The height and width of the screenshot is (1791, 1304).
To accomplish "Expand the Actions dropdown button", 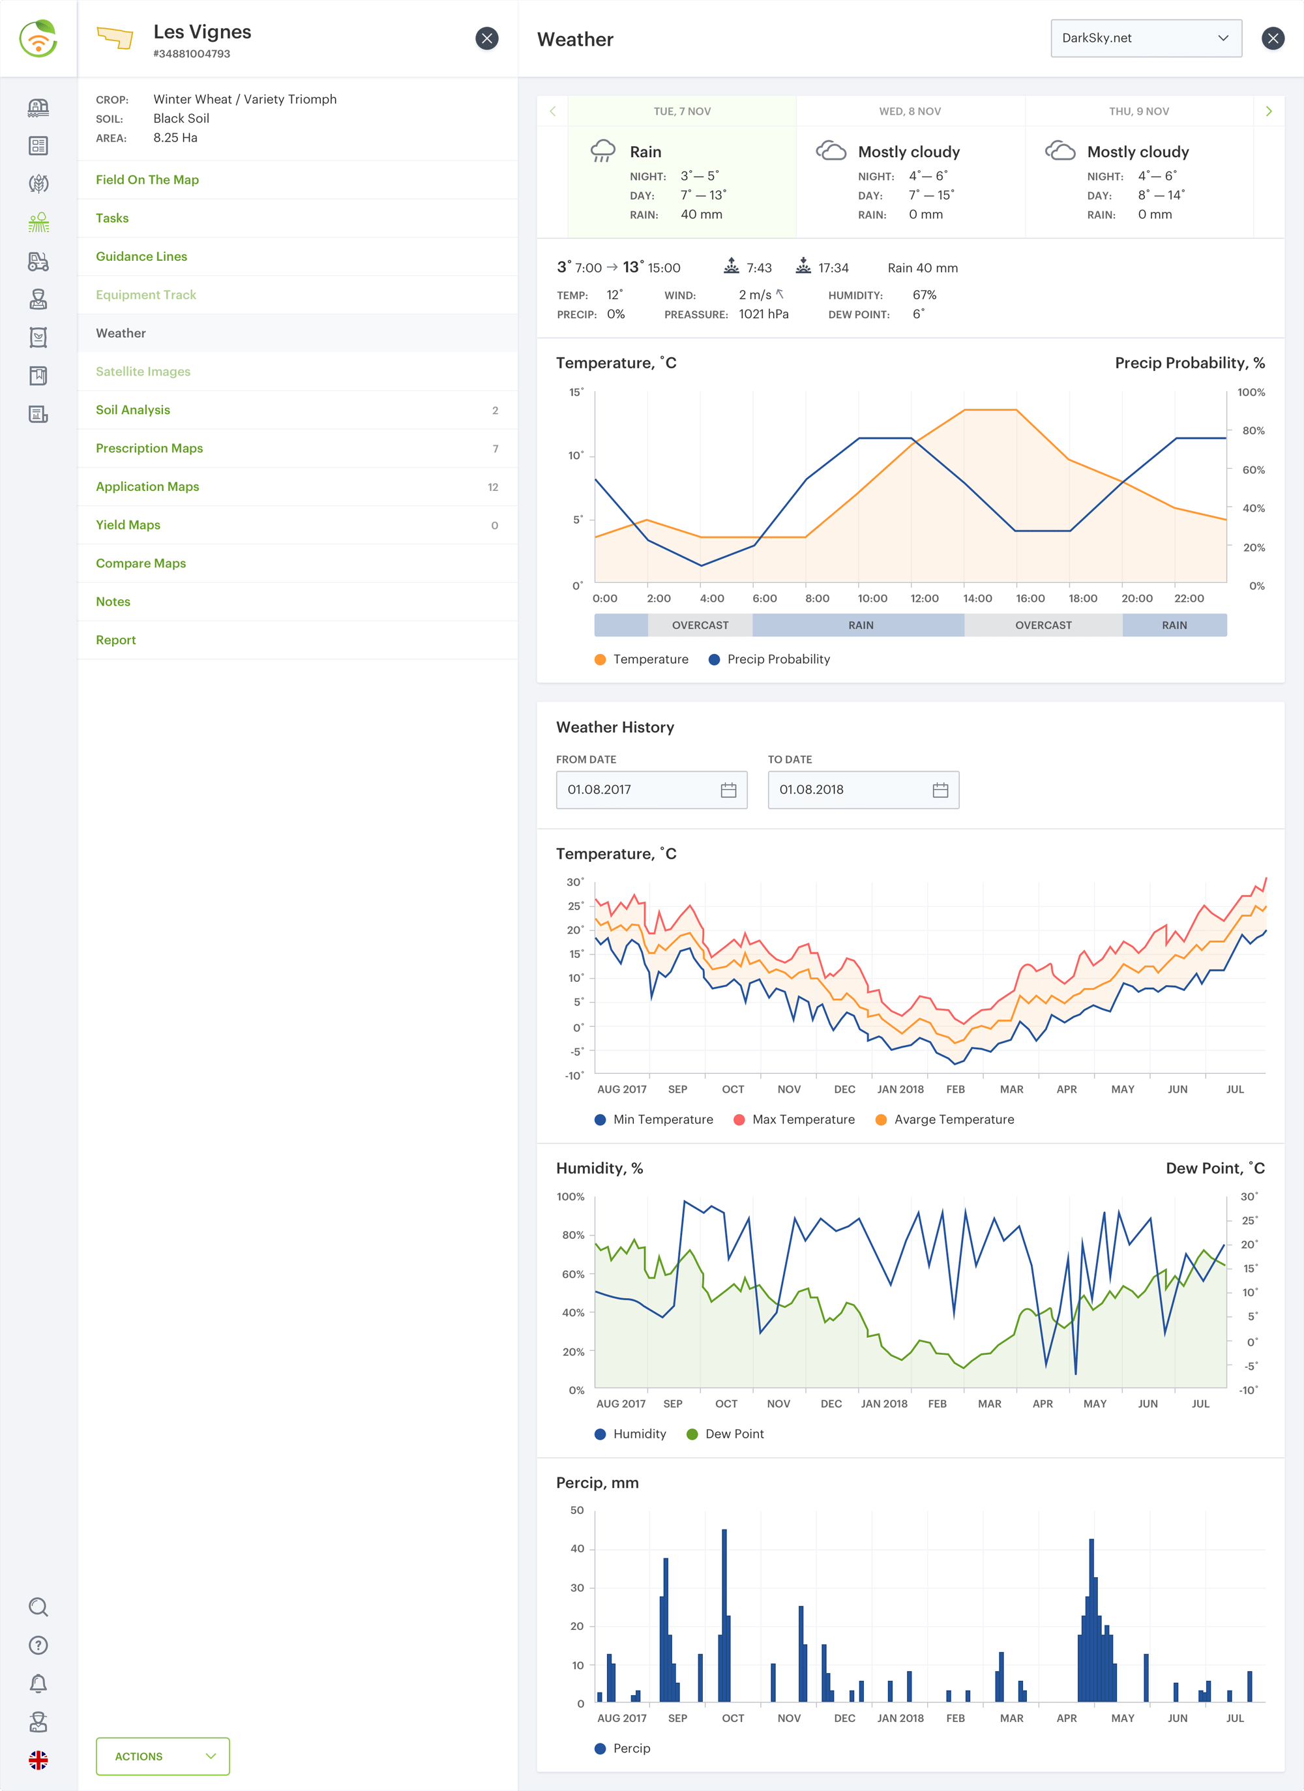I will tap(163, 1756).
